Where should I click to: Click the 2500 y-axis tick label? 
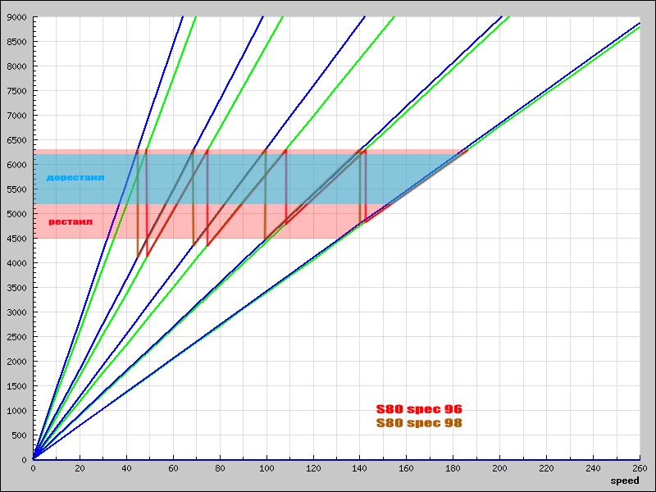click(x=16, y=337)
